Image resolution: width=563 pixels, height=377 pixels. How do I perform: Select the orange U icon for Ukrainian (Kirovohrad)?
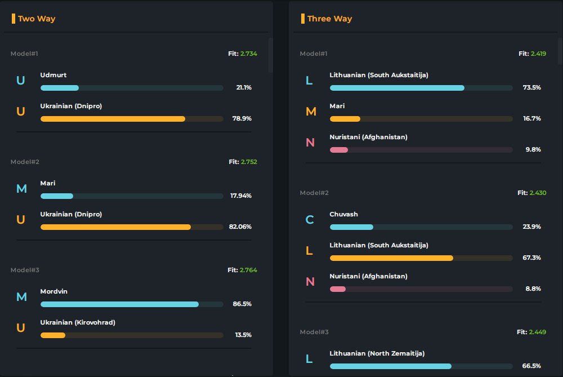click(x=21, y=328)
